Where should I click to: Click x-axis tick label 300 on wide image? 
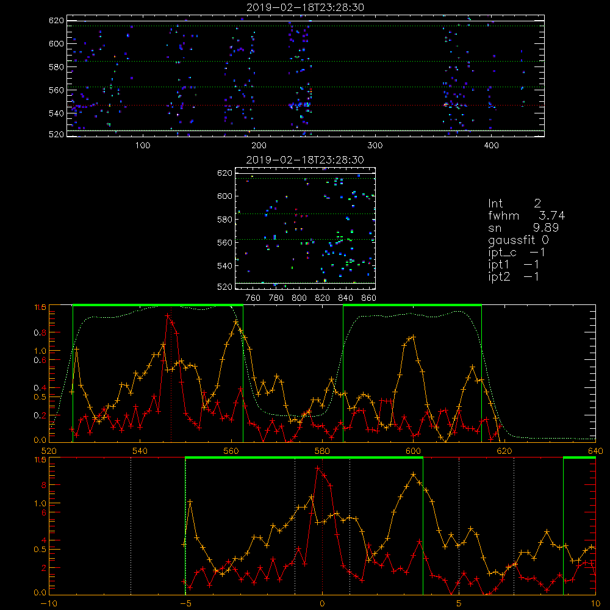(375, 146)
